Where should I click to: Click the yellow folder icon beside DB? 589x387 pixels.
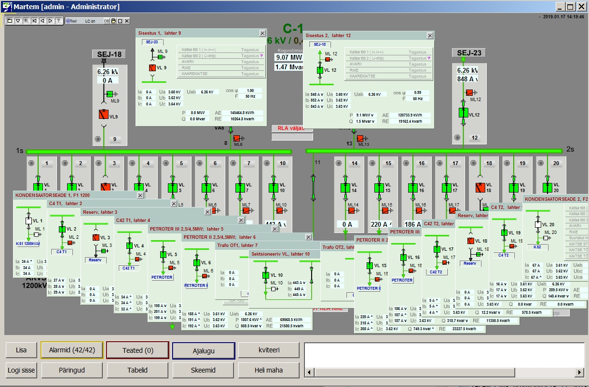pyautogui.click(x=113, y=21)
